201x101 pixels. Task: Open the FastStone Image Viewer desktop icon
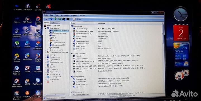(x=17, y=83)
